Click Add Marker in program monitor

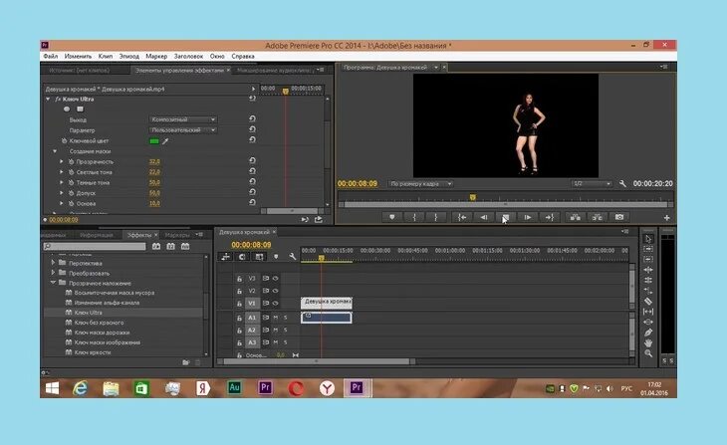(392, 217)
